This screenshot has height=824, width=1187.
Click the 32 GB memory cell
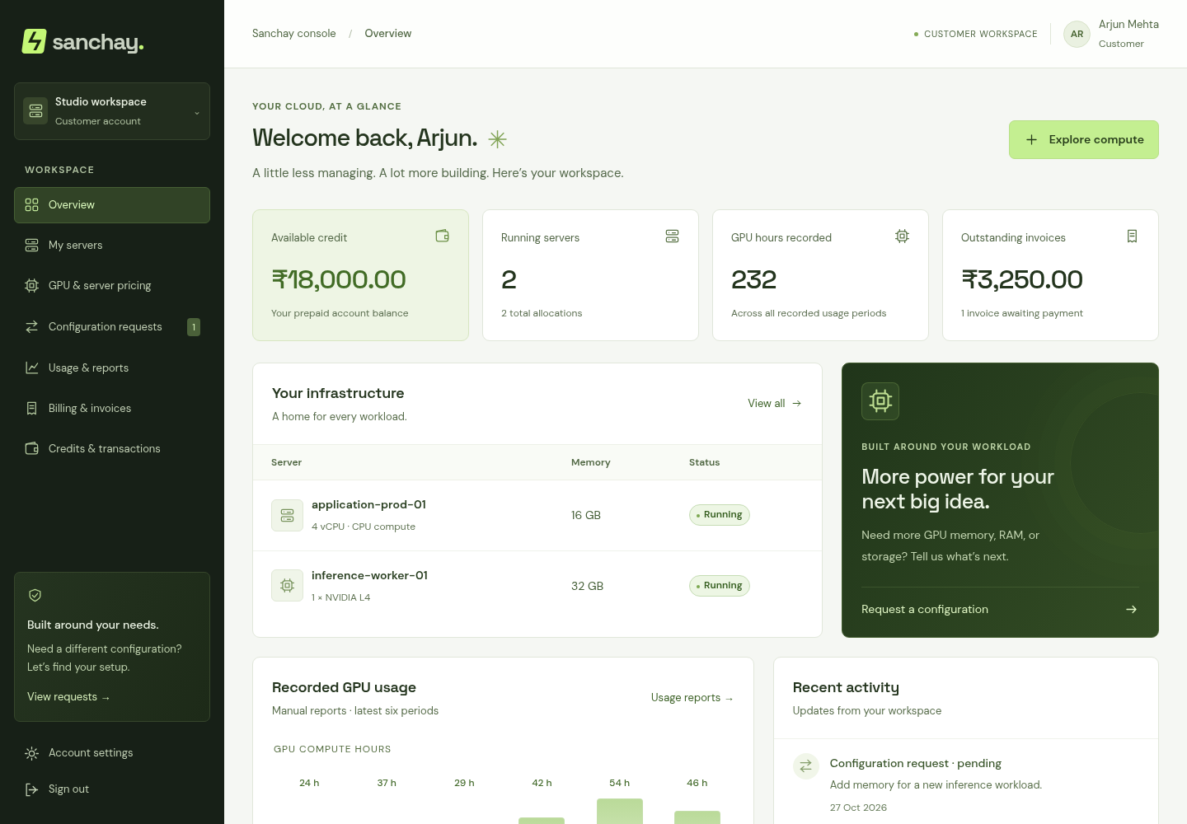click(587, 587)
